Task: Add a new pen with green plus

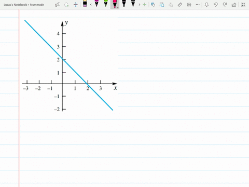Action: [x=144, y=5]
